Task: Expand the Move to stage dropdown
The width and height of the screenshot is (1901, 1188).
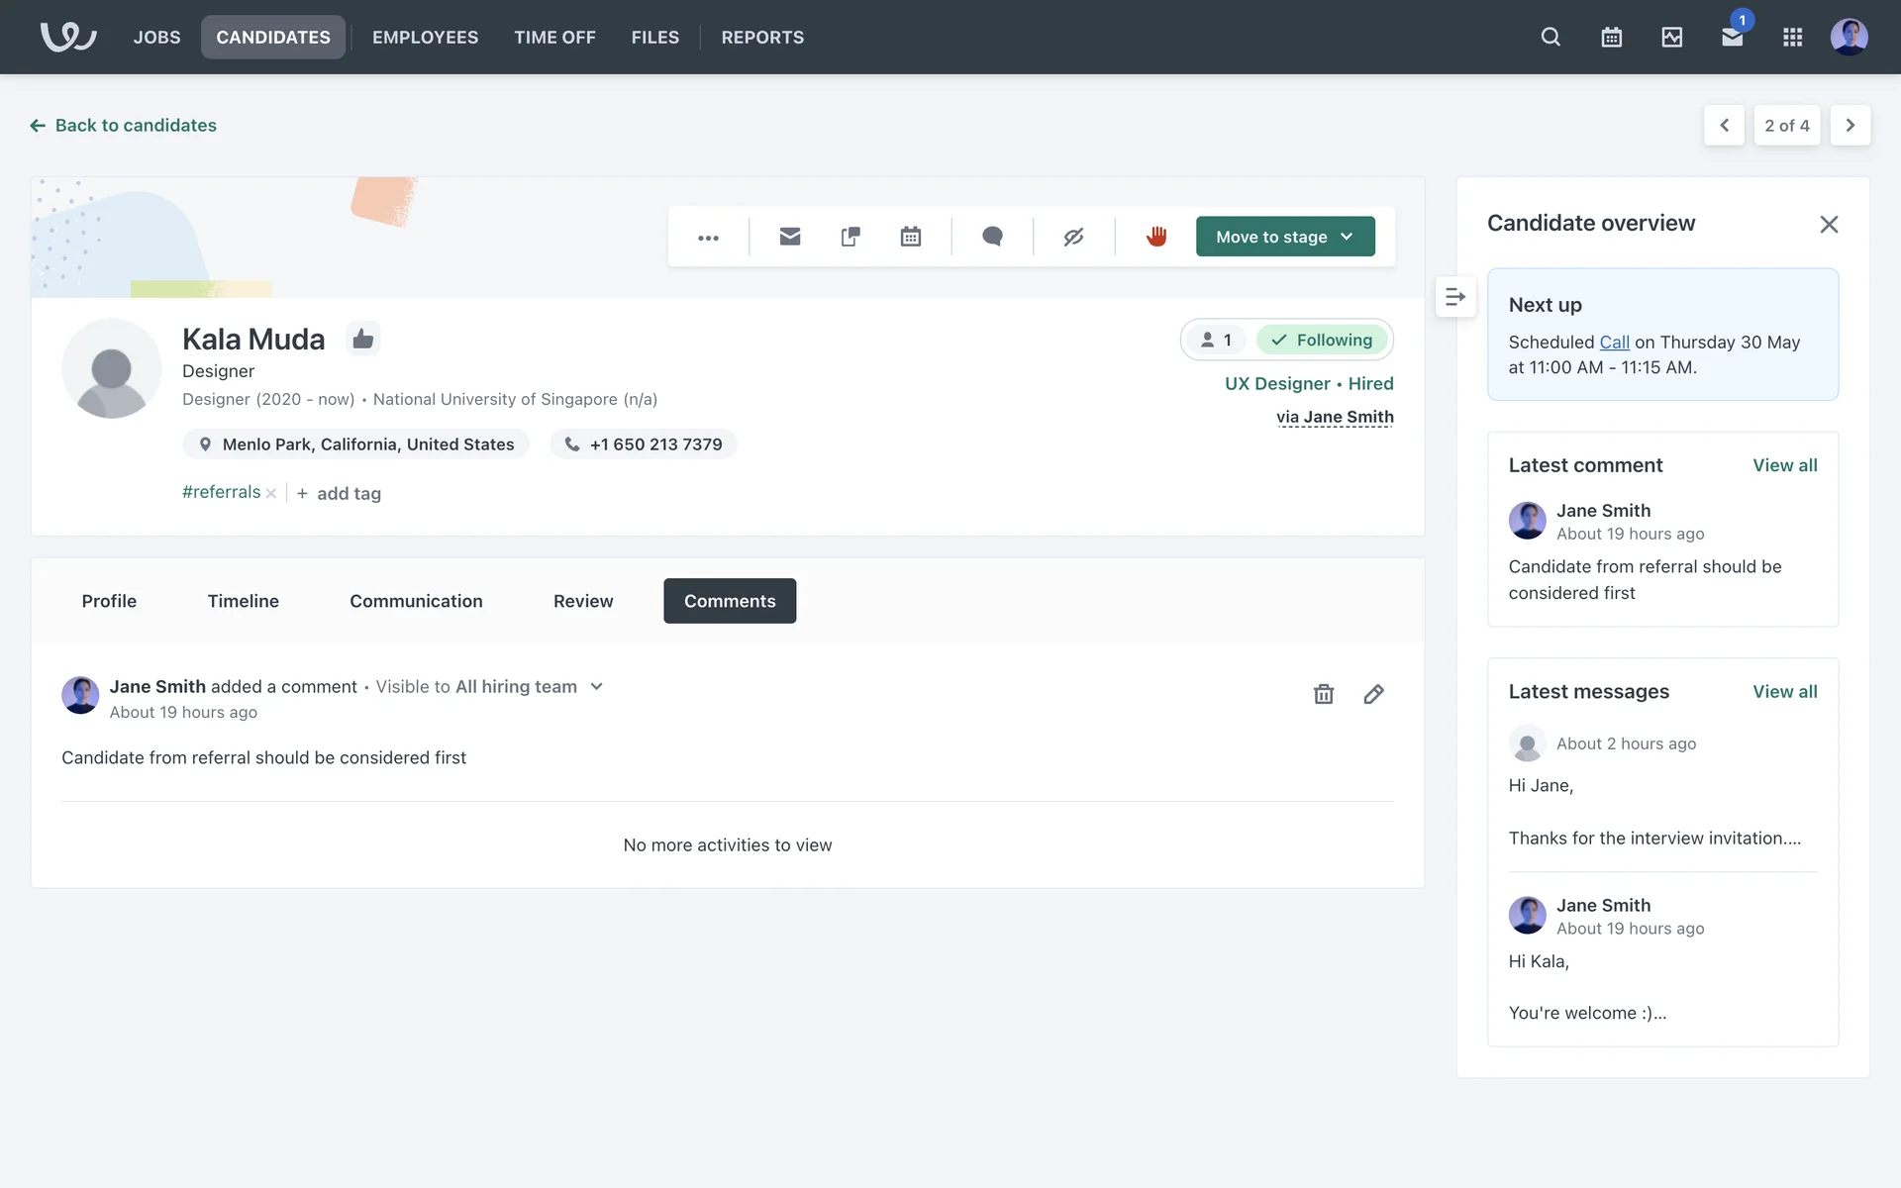Action: tap(1284, 237)
